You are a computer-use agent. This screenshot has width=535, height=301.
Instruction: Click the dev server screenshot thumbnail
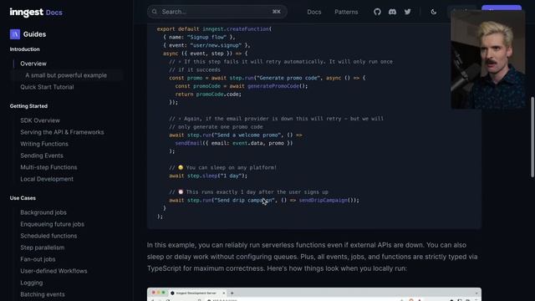click(x=314, y=294)
